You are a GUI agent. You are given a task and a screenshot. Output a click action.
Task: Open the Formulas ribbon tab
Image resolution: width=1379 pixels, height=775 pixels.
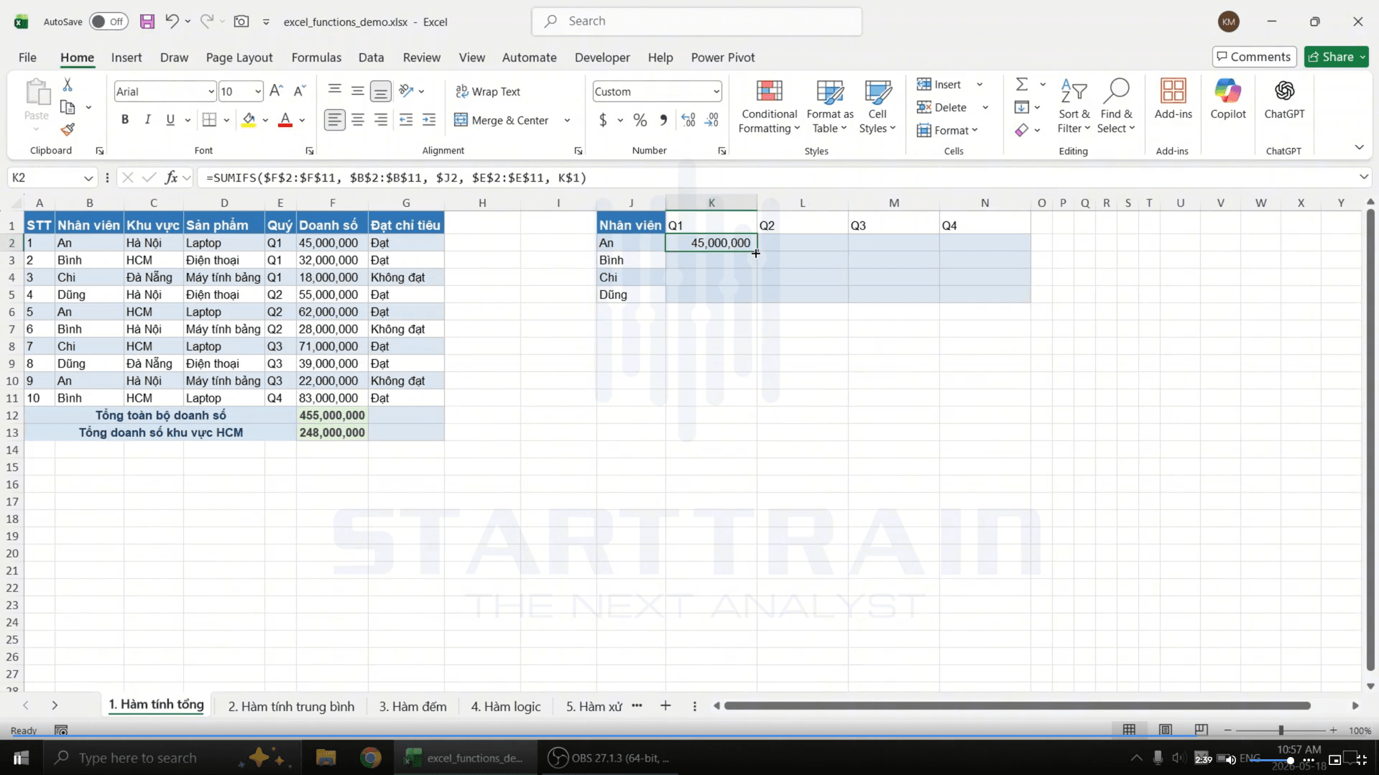(x=316, y=57)
